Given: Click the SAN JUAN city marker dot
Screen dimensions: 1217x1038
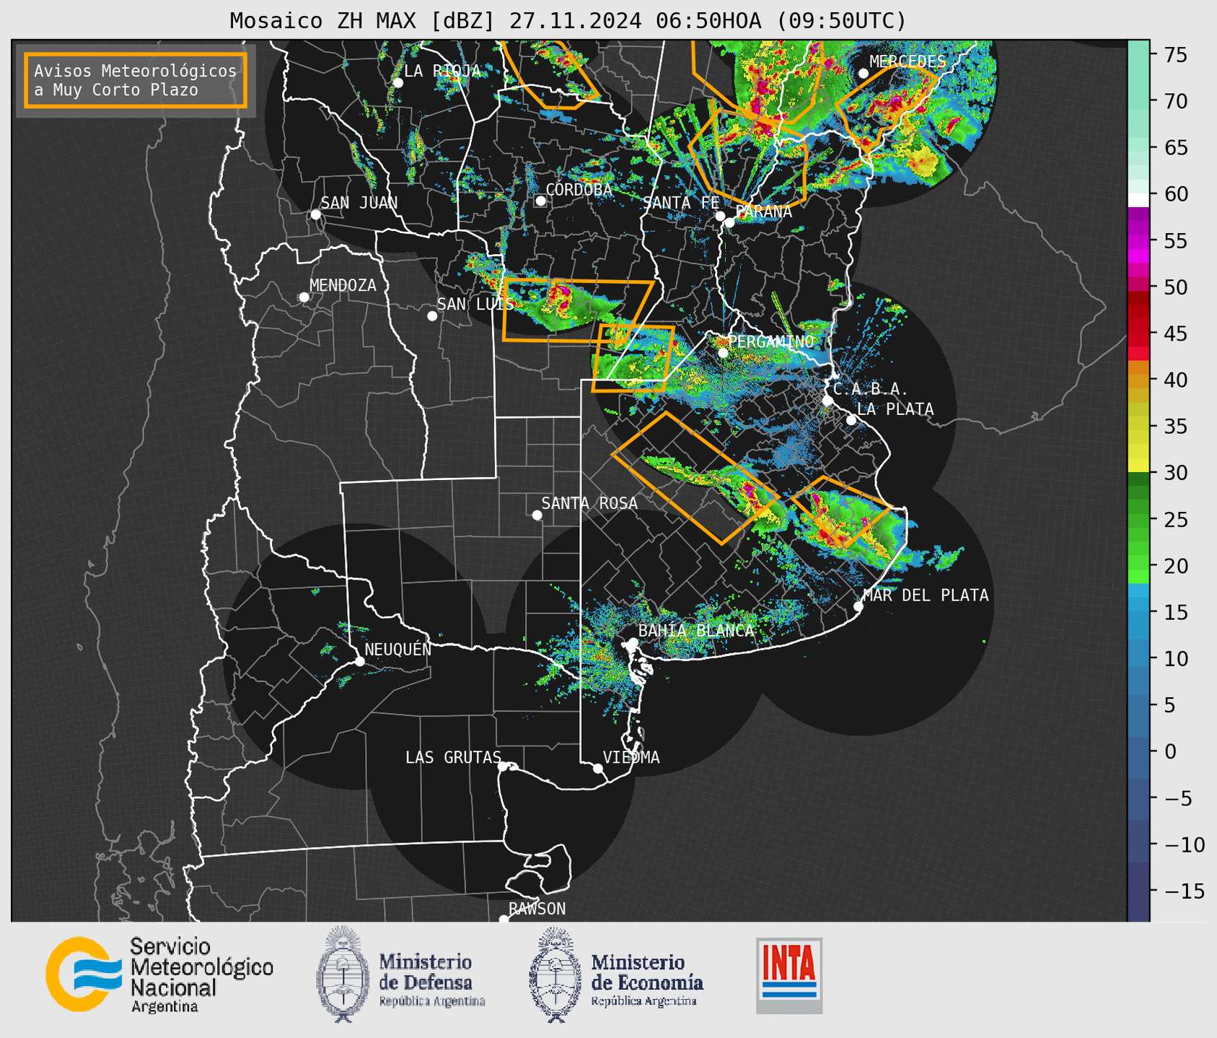Looking at the screenshot, I should point(315,214).
